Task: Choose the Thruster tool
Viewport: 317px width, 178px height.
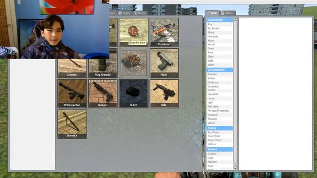Action: coord(219,119)
